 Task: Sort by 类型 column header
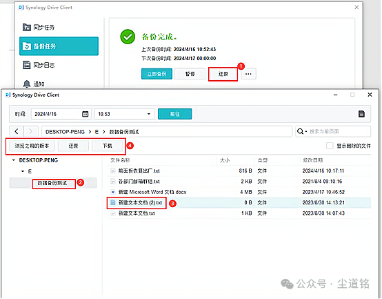click(x=263, y=160)
